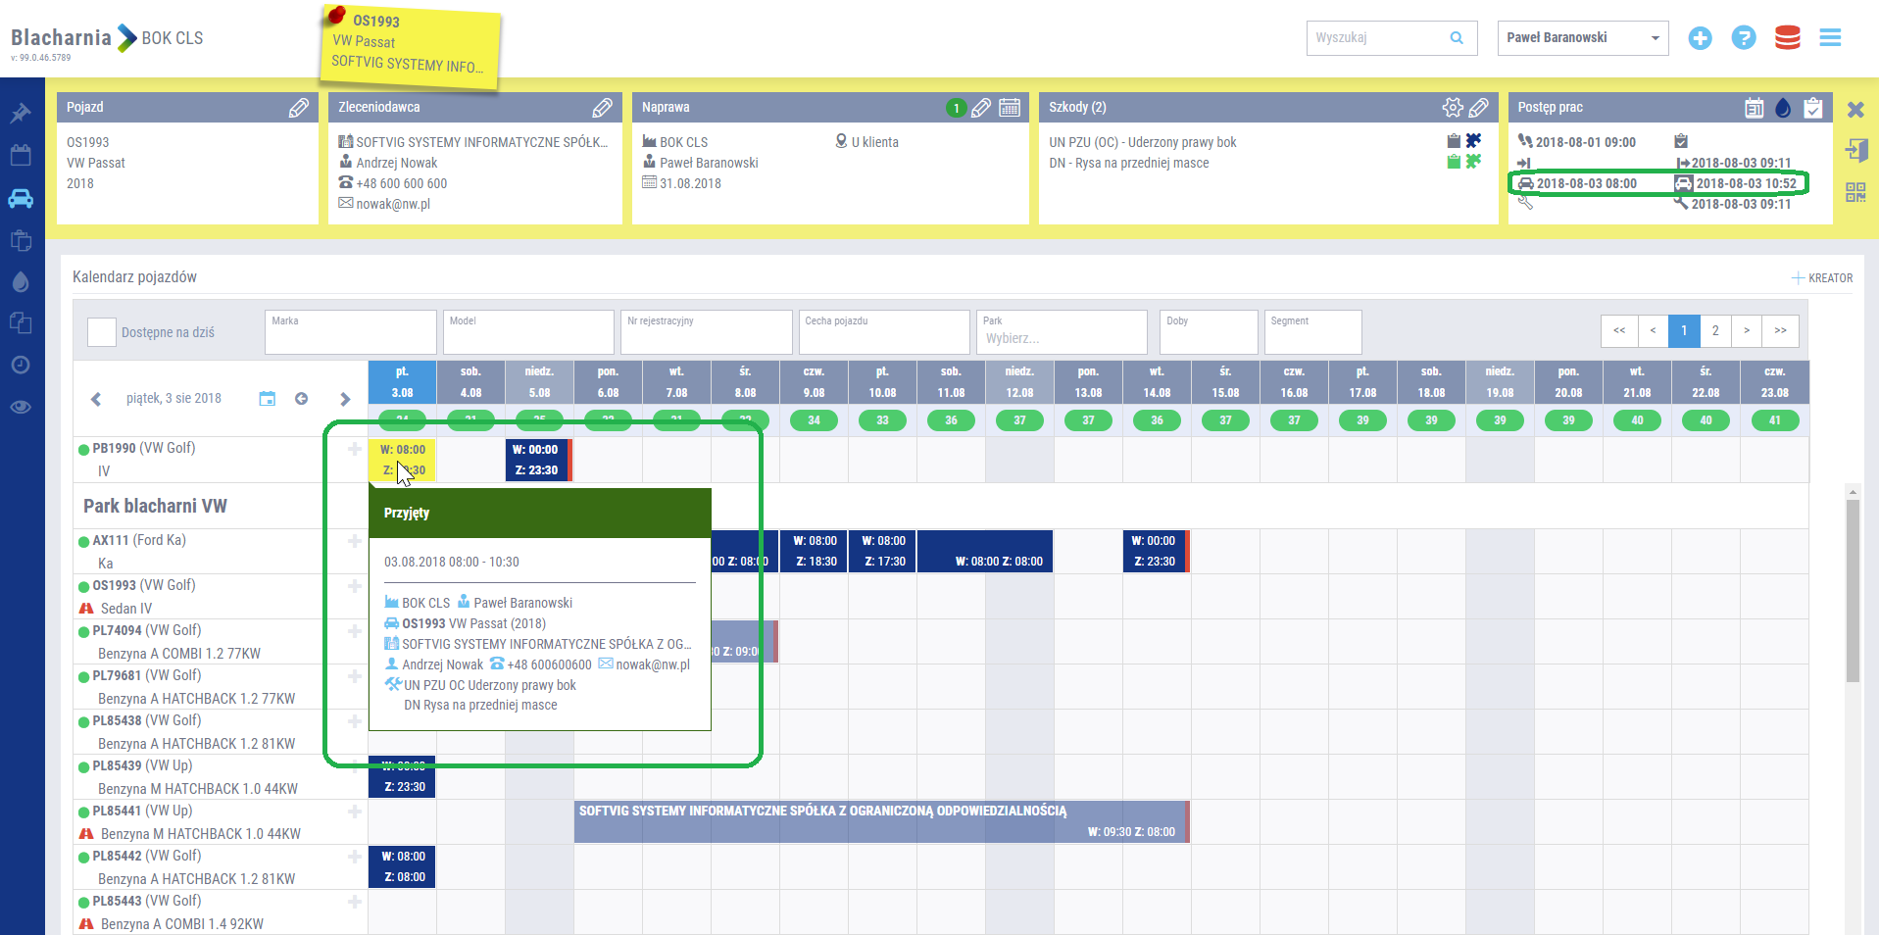Image resolution: width=1879 pixels, height=935 pixels.
Task: Open the Paweł Baranowski user dropdown
Action: 1582,38
